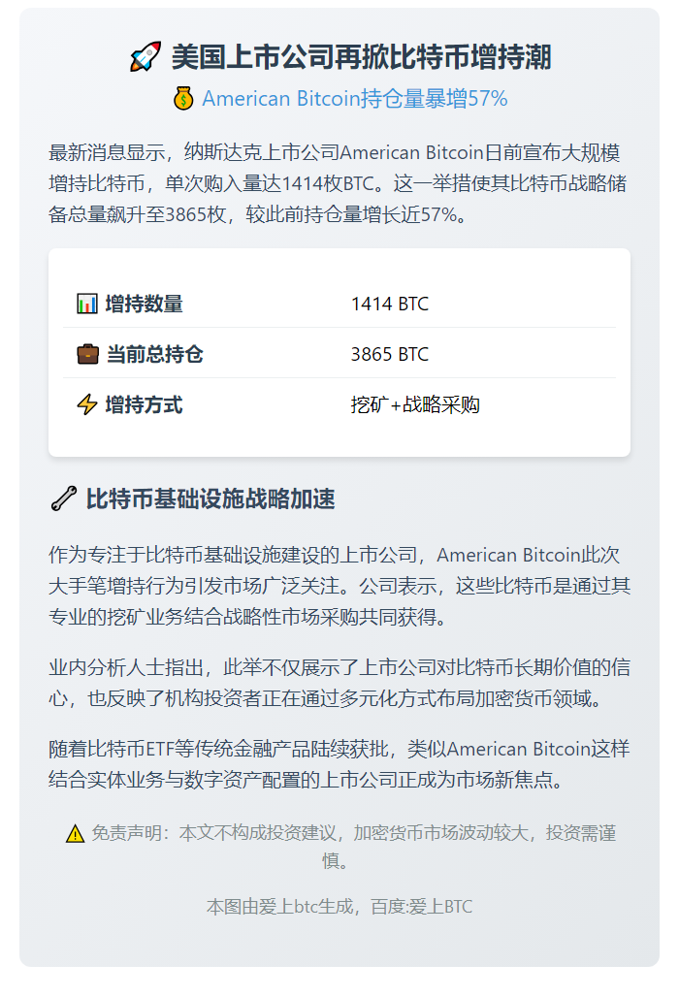Click the briefcase icon beside 当前总持仓
This screenshot has height=997, width=679.
click(x=87, y=354)
